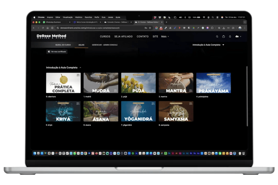Open the Chrome profile avatar
The image size is (278, 185).
coord(240,28)
